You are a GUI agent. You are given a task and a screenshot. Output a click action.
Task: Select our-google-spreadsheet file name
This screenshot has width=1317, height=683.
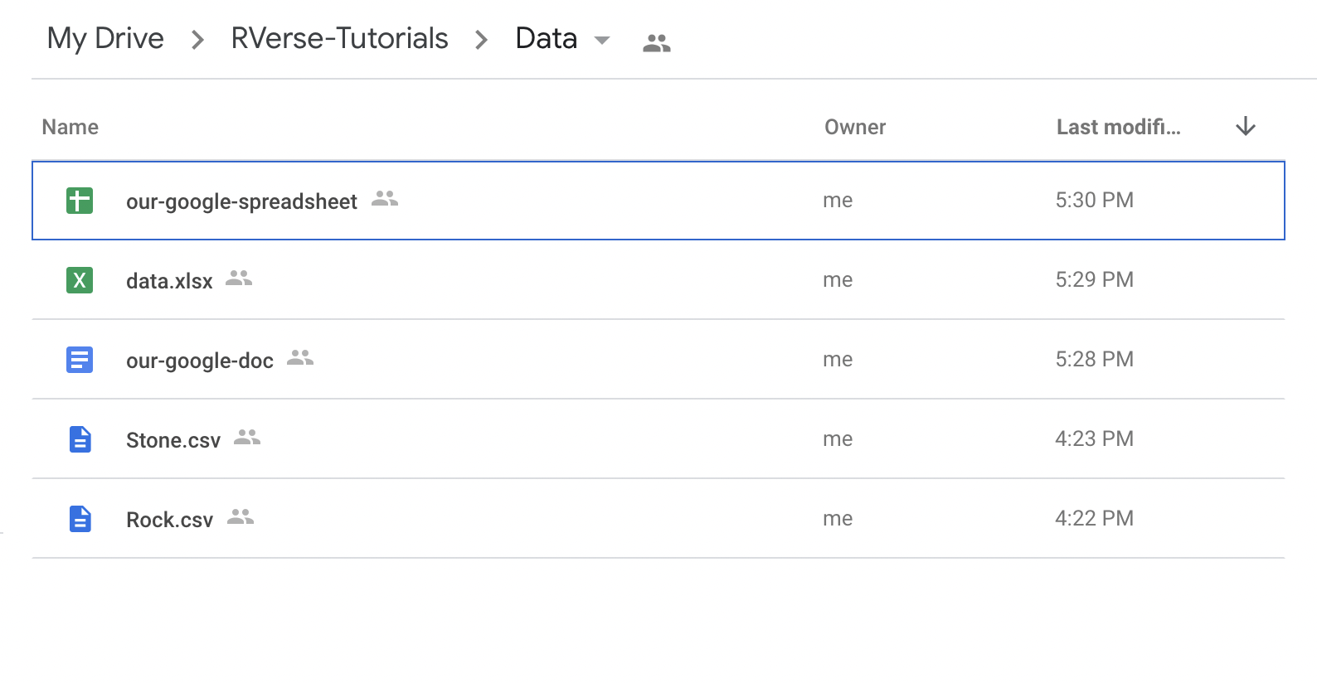tap(241, 201)
